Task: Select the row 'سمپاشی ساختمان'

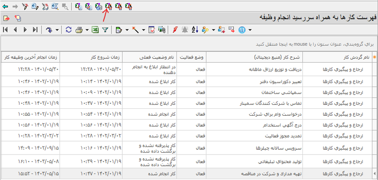Action: tap(189, 93)
